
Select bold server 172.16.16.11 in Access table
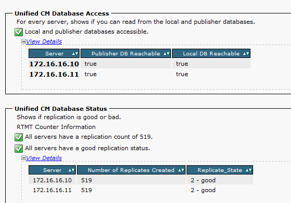pyautogui.click(x=54, y=75)
